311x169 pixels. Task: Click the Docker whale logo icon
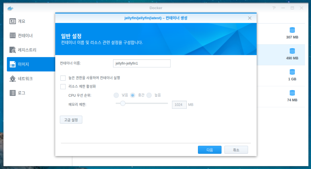click(x=10, y=8)
